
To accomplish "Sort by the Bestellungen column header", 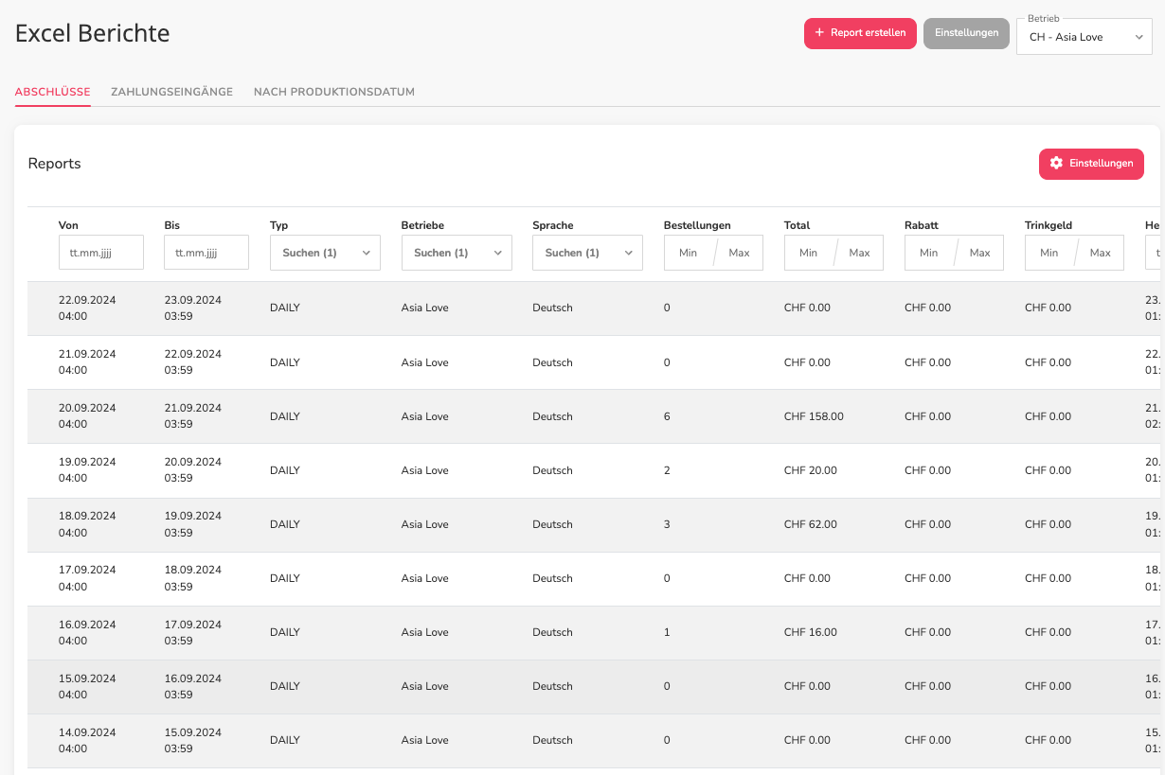I will pyautogui.click(x=697, y=225).
